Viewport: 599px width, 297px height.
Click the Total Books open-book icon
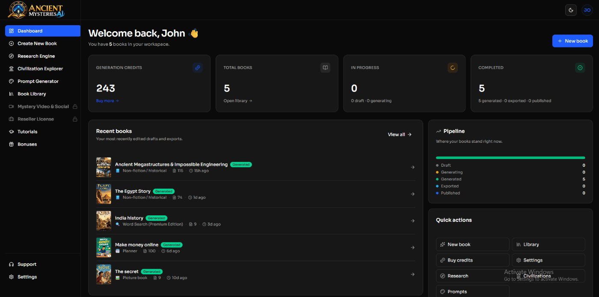pyautogui.click(x=325, y=68)
